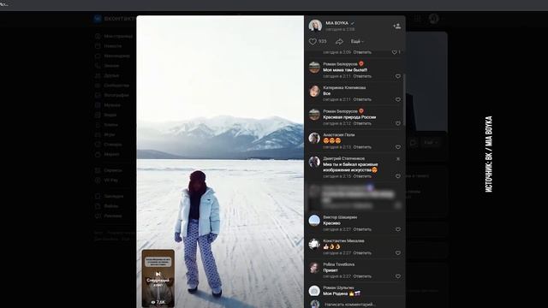Open MIA BOYKA profile avatar
This screenshot has height=308, width=548.
coord(315,26)
